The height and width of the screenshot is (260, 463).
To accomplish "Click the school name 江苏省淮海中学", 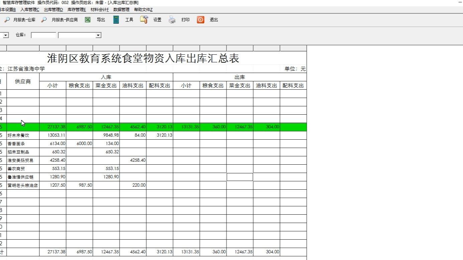I will pyautogui.click(x=26, y=69).
